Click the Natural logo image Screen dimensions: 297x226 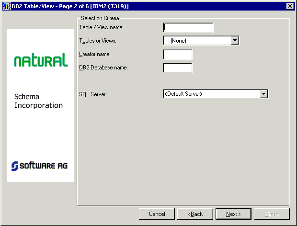pos(41,60)
